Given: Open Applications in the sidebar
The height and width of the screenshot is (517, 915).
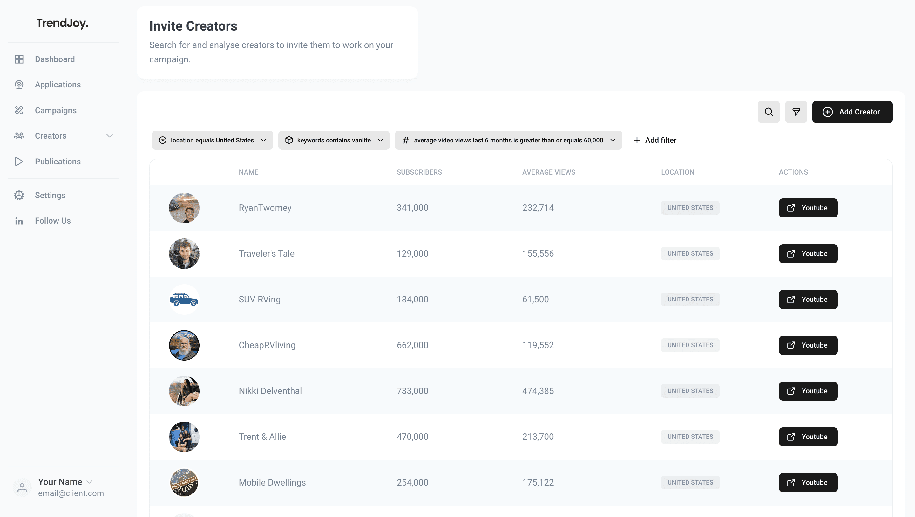Looking at the screenshot, I should pyautogui.click(x=58, y=85).
